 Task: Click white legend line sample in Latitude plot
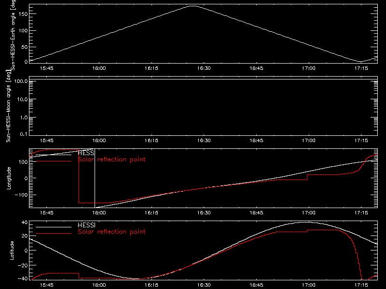54,227
